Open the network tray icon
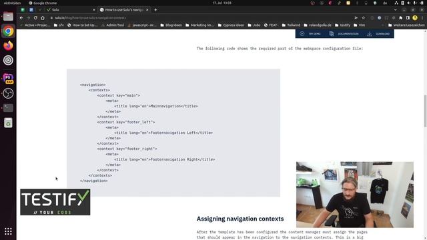 tap(396, 3)
